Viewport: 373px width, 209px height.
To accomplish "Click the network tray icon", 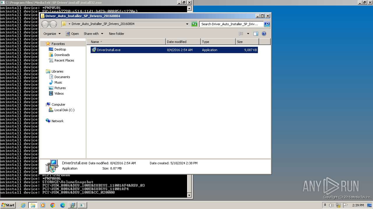I will click(x=338, y=206).
